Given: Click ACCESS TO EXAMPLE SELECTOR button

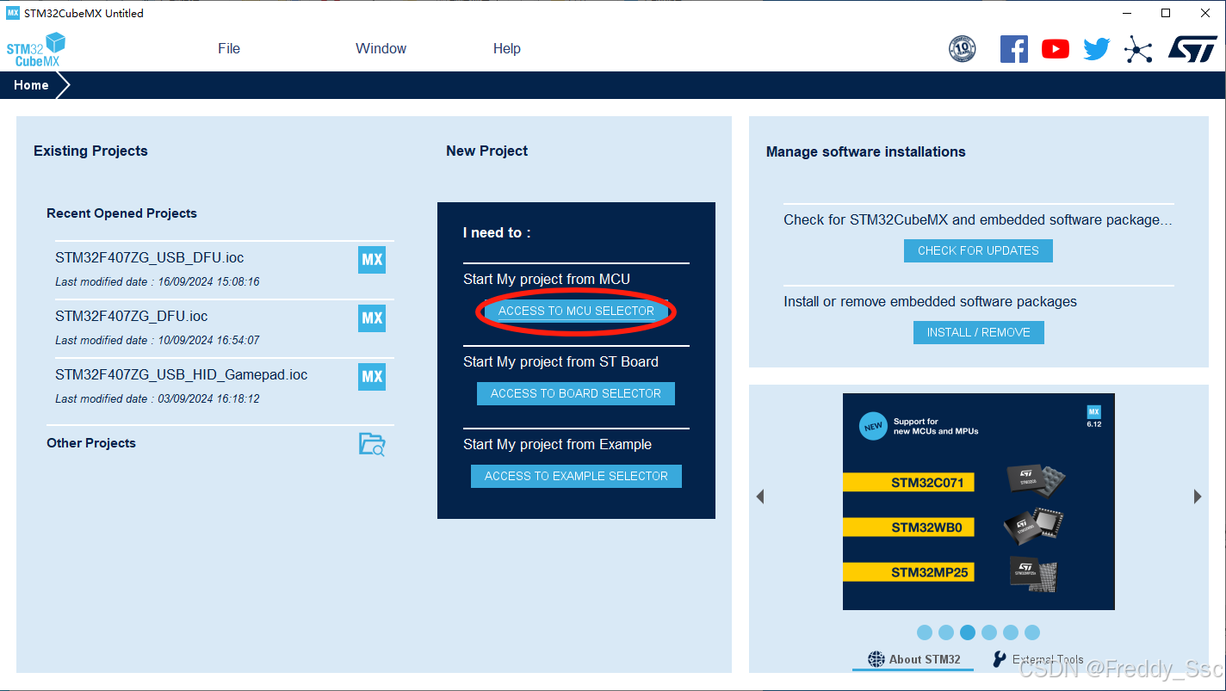Looking at the screenshot, I should [x=576, y=476].
